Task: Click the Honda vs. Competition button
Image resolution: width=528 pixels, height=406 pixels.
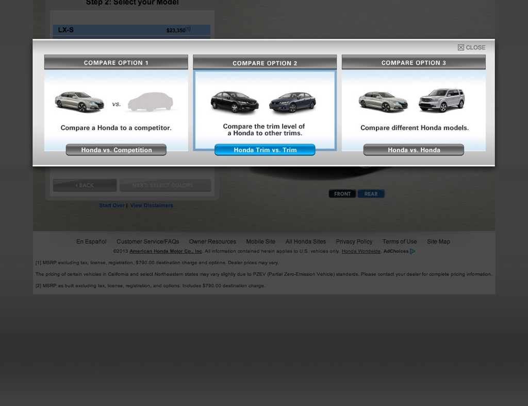Action: 116,150
